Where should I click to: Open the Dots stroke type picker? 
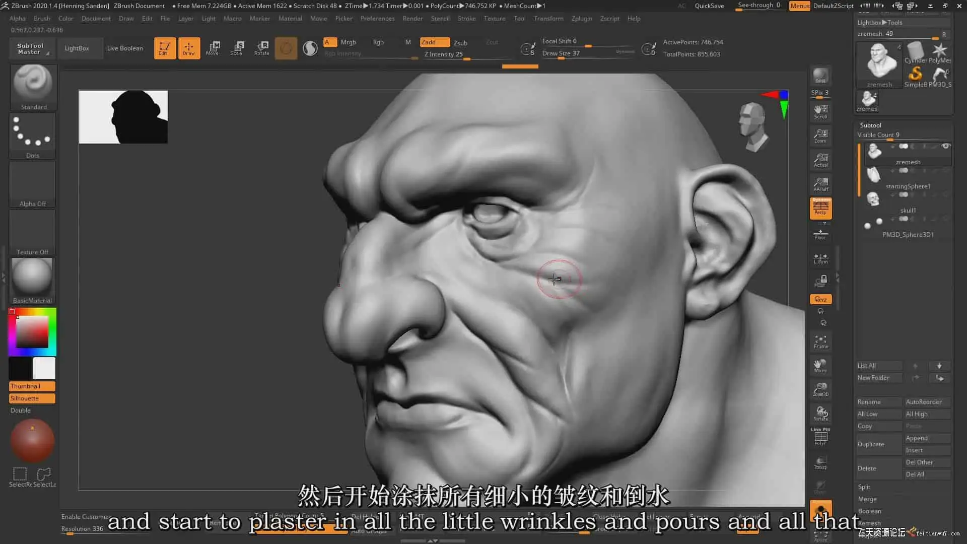click(33, 134)
